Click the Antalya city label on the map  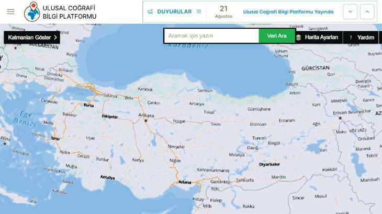click(x=107, y=177)
